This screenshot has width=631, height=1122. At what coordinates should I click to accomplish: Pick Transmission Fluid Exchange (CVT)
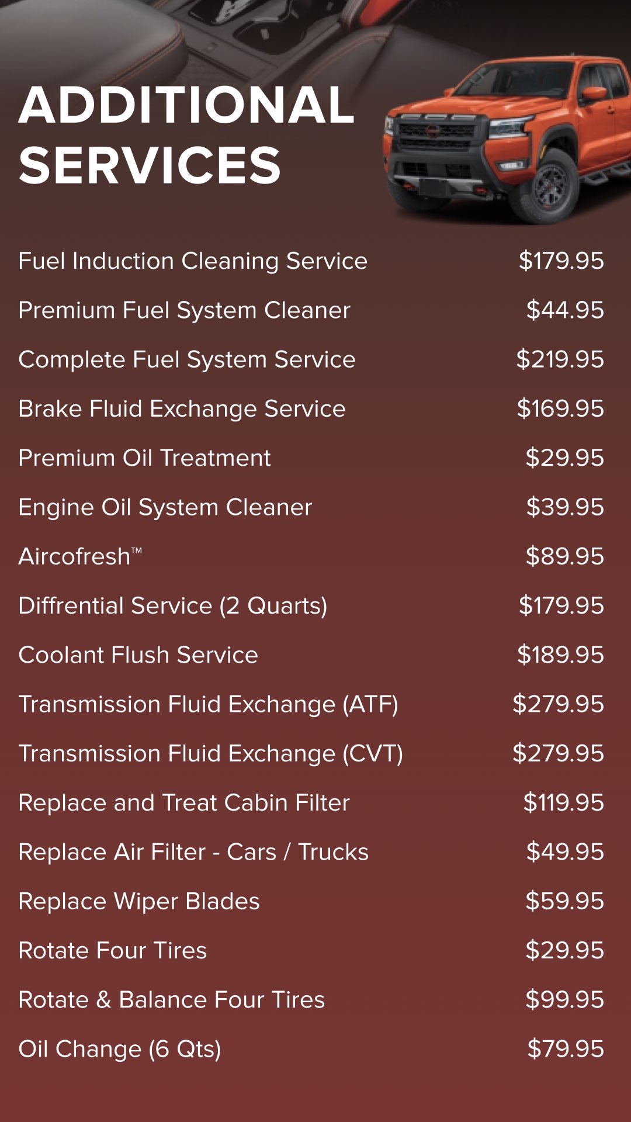point(210,754)
